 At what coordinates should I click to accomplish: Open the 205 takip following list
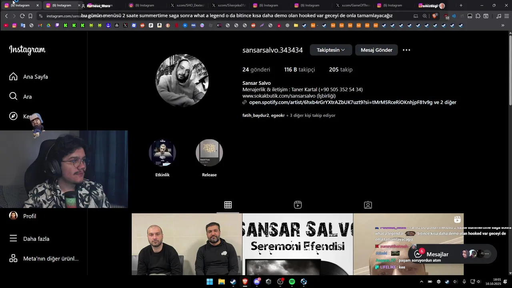[x=341, y=70]
